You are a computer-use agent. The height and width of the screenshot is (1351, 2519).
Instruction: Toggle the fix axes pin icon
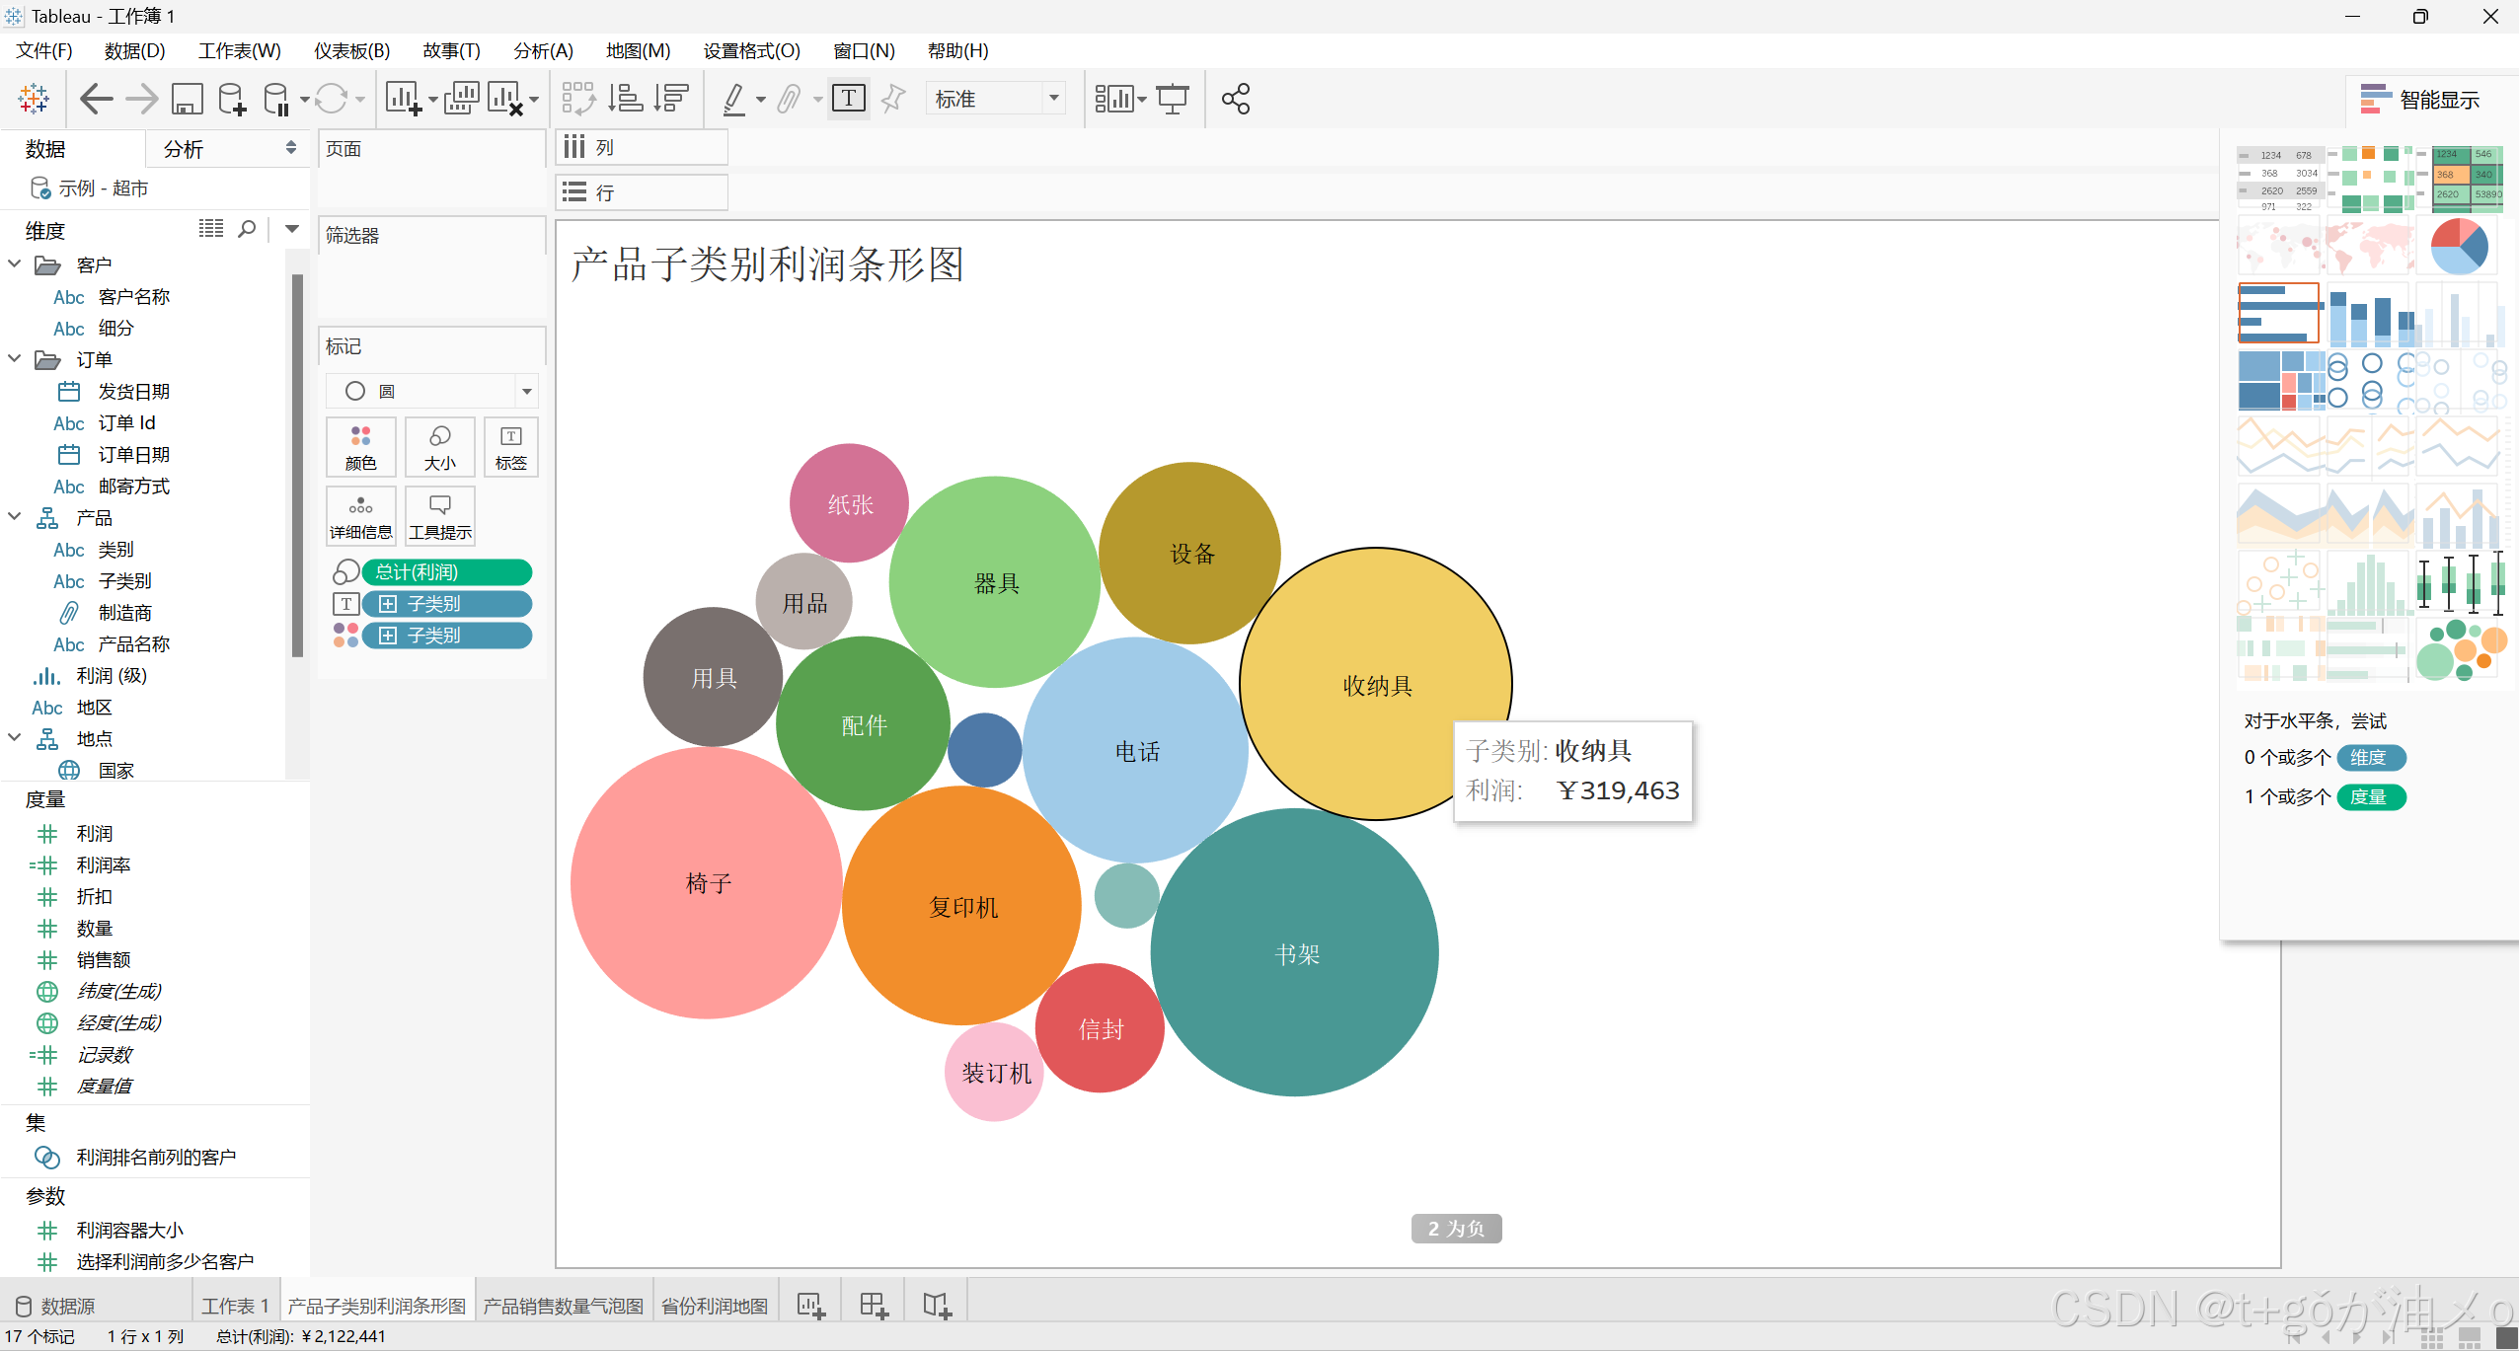(x=892, y=99)
